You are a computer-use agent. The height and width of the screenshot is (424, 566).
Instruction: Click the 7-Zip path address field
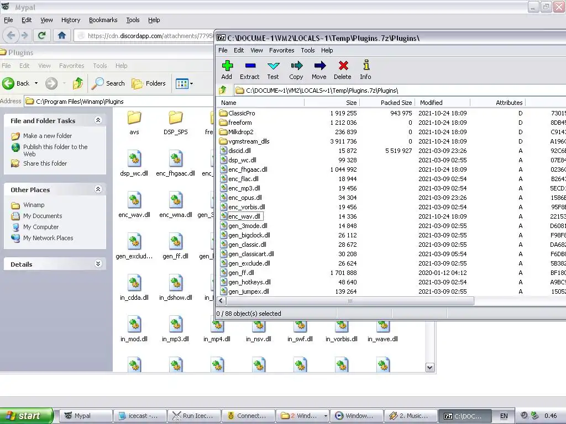pos(399,91)
